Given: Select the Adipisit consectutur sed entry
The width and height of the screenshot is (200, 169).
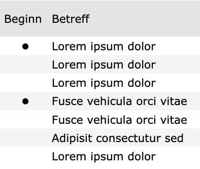Looking at the screenshot, I should click(117, 138).
